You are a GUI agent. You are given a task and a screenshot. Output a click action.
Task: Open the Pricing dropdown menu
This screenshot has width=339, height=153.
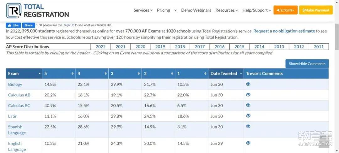(167, 10)
